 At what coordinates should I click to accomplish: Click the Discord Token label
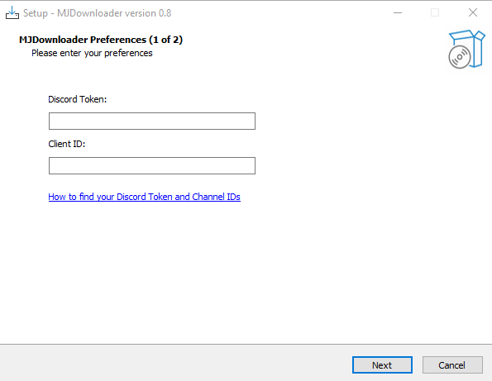pos(78,99)
